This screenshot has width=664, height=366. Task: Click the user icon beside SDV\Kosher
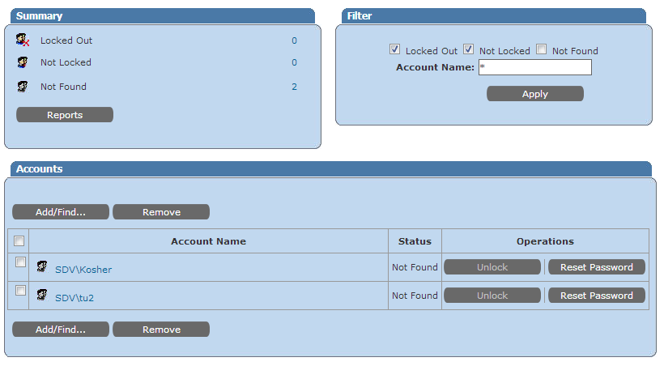(x=42, y=266)
